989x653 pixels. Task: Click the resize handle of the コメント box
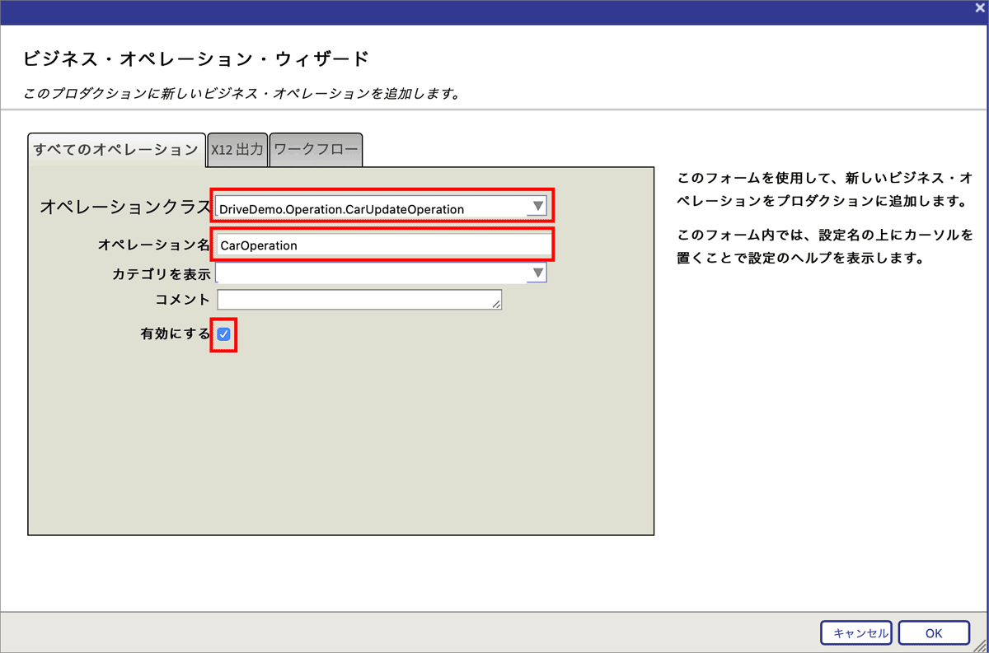coord(496,305)
